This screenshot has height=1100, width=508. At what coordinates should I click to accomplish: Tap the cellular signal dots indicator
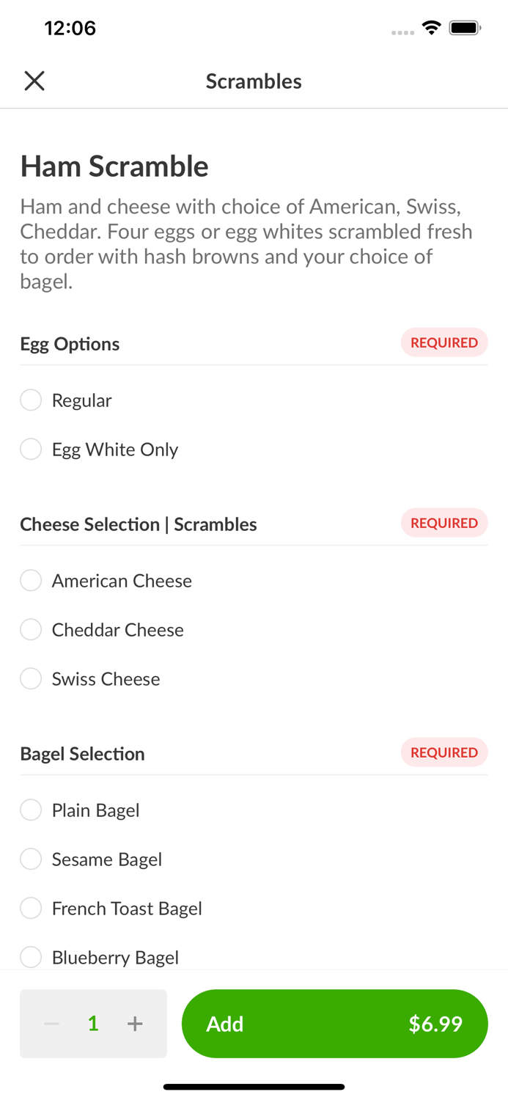[402, 32]
